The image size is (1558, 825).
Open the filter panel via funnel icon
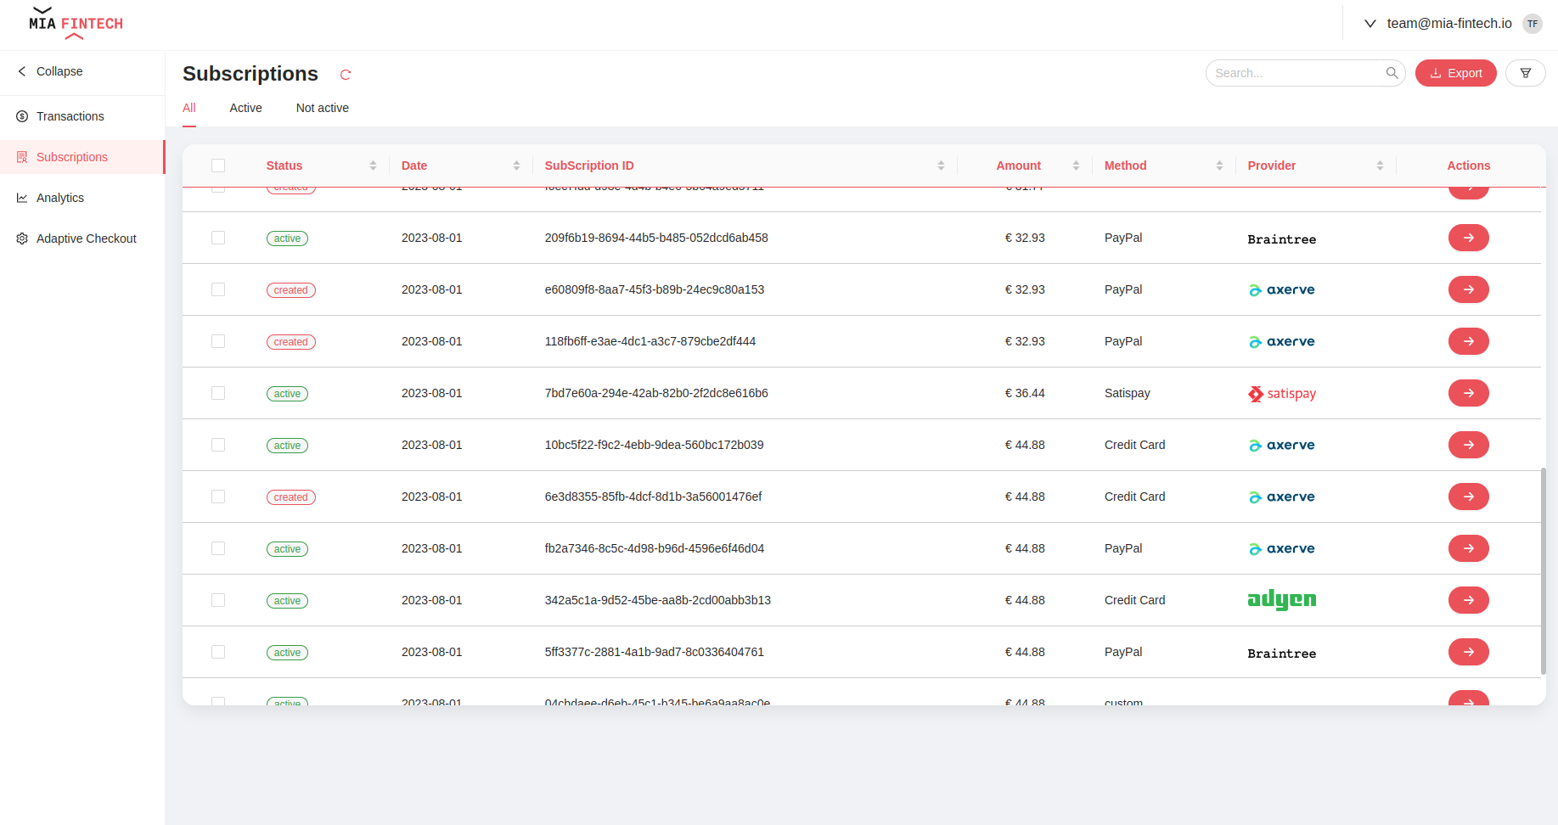point(1525,73)
